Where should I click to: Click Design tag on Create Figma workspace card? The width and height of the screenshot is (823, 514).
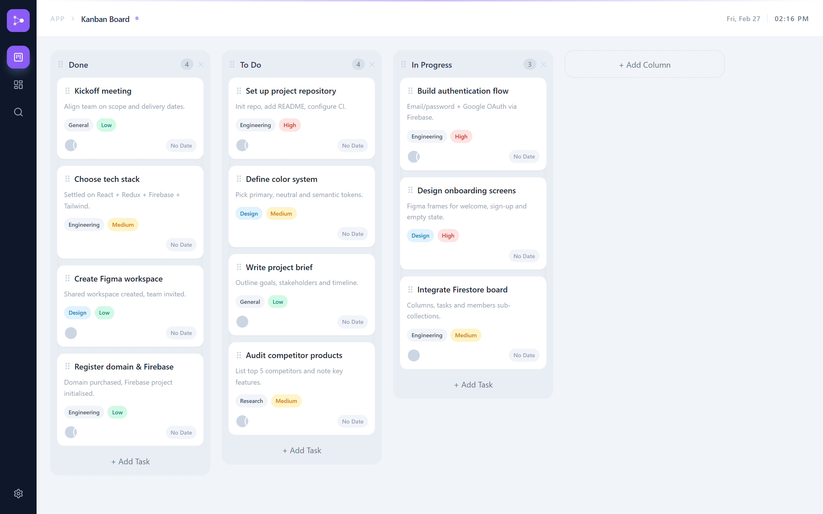(x=77, y=313)
